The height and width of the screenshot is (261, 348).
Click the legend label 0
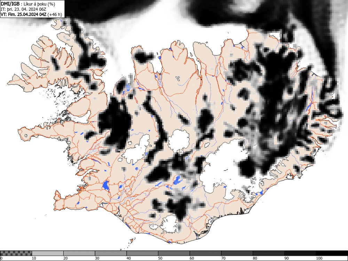click(1, 258)
